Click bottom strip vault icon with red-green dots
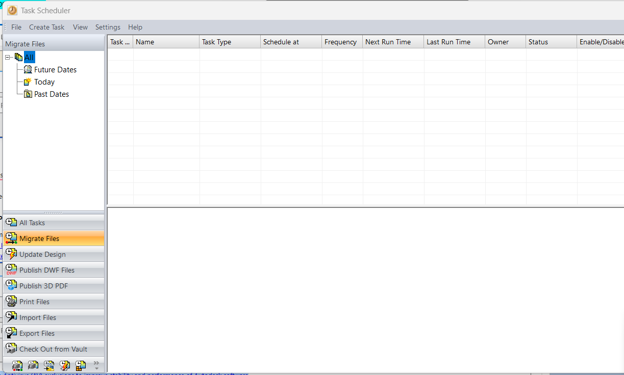Screen dimensions: 624x375 coord(17,365)
